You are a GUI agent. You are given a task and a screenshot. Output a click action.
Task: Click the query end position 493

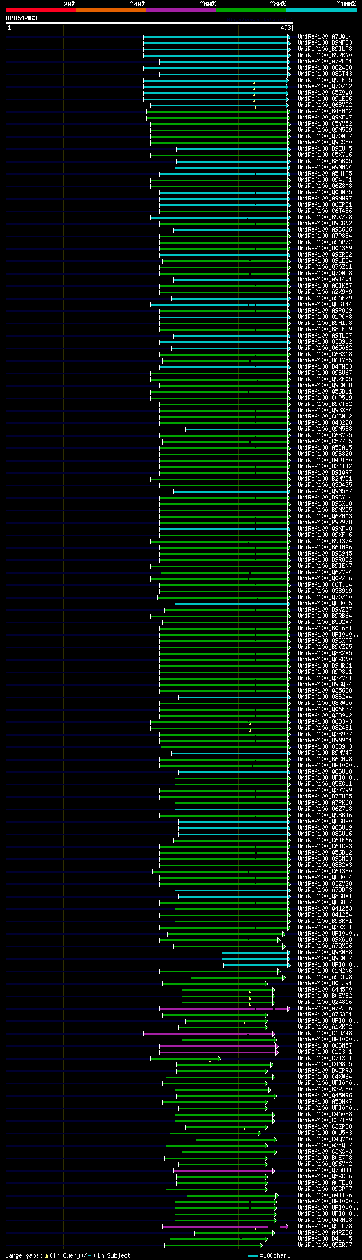tap(286, 28)
